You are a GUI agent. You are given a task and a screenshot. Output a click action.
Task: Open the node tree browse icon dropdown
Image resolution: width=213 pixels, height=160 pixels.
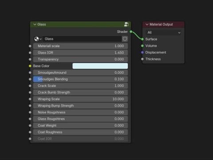pos(38,39)
